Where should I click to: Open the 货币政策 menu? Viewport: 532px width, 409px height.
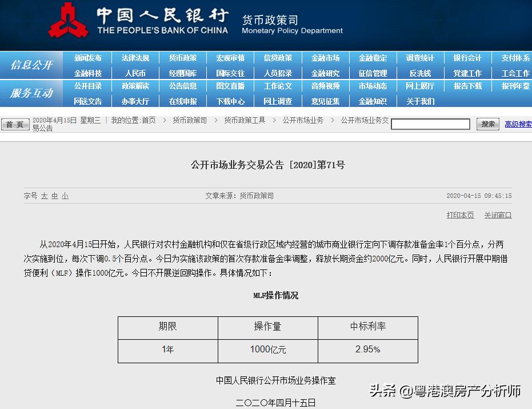click(x=183, y=57)
